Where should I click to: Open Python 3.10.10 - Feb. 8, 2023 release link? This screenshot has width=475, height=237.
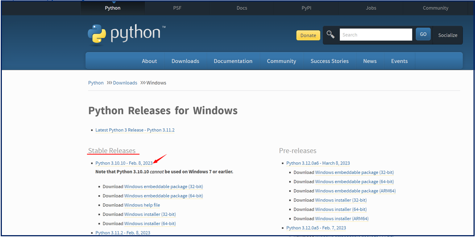point(124,163)
